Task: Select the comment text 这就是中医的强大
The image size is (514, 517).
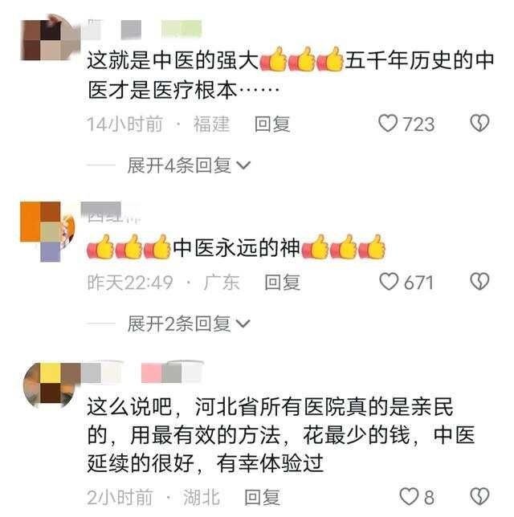Action: [173, 61]
